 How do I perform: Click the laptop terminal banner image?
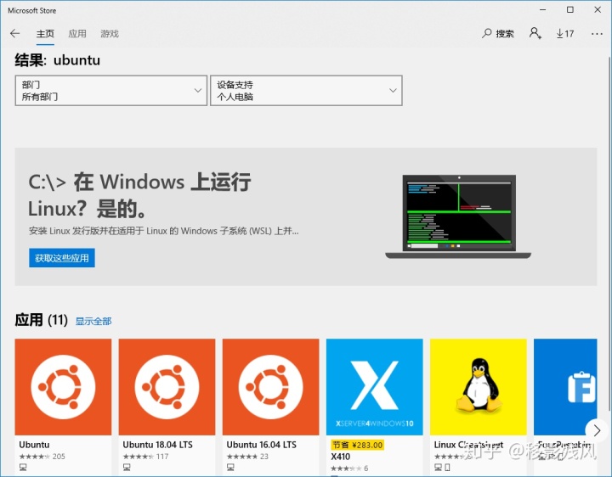point(458,216)
